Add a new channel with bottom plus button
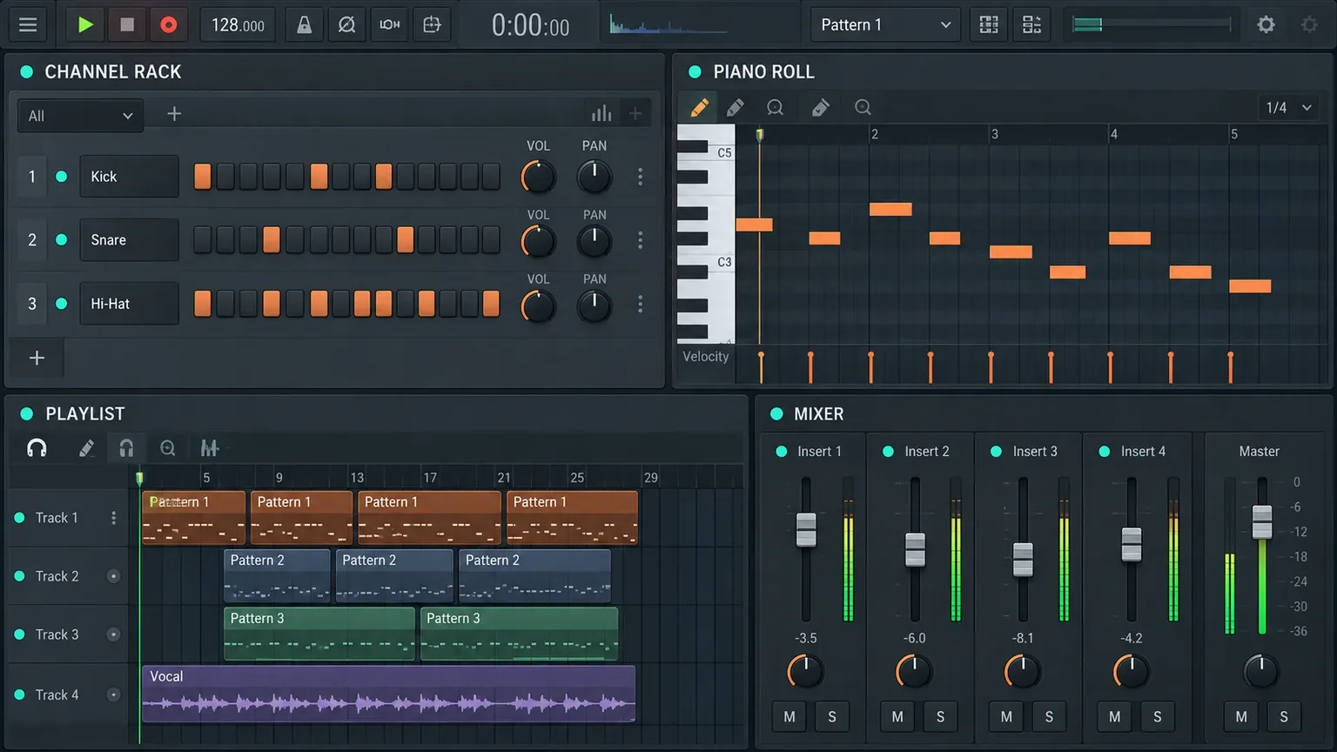 [x=37, y=358]
